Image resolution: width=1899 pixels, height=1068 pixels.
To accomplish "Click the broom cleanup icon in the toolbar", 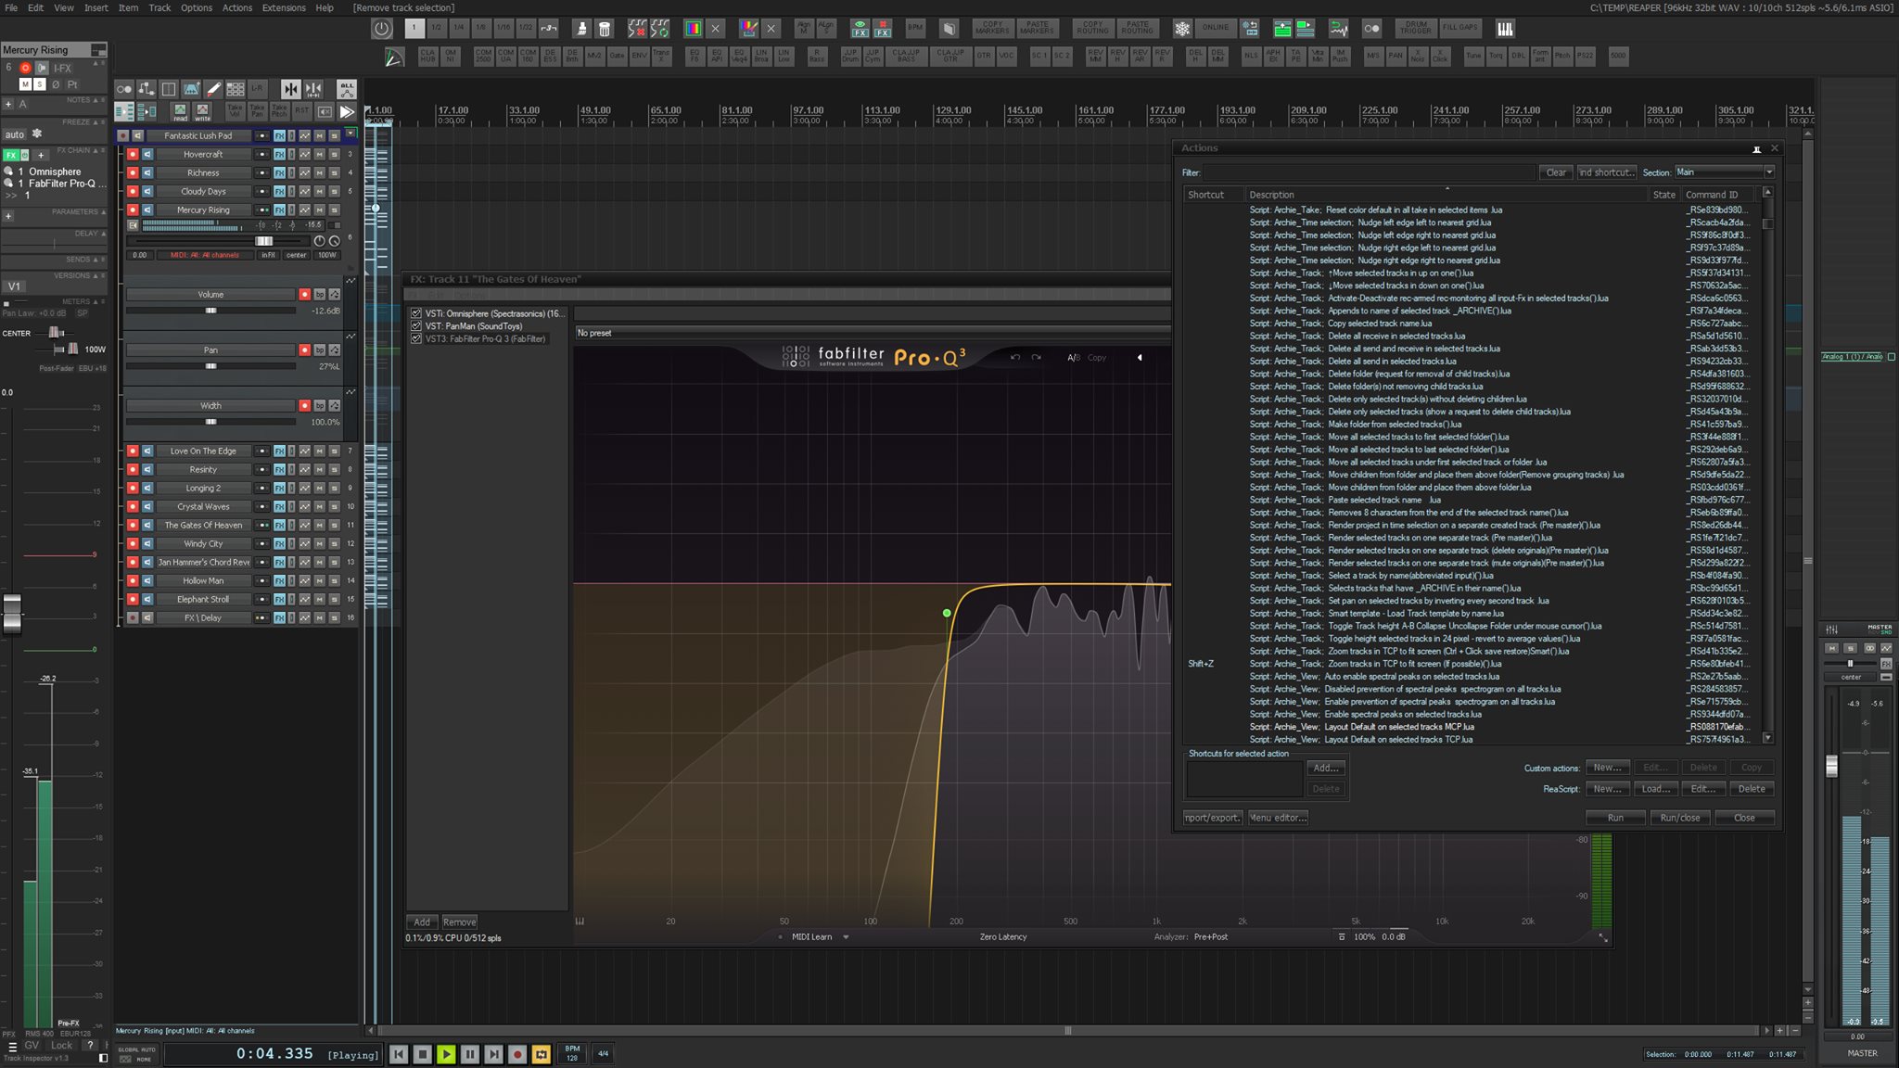I will pos(582,29).
